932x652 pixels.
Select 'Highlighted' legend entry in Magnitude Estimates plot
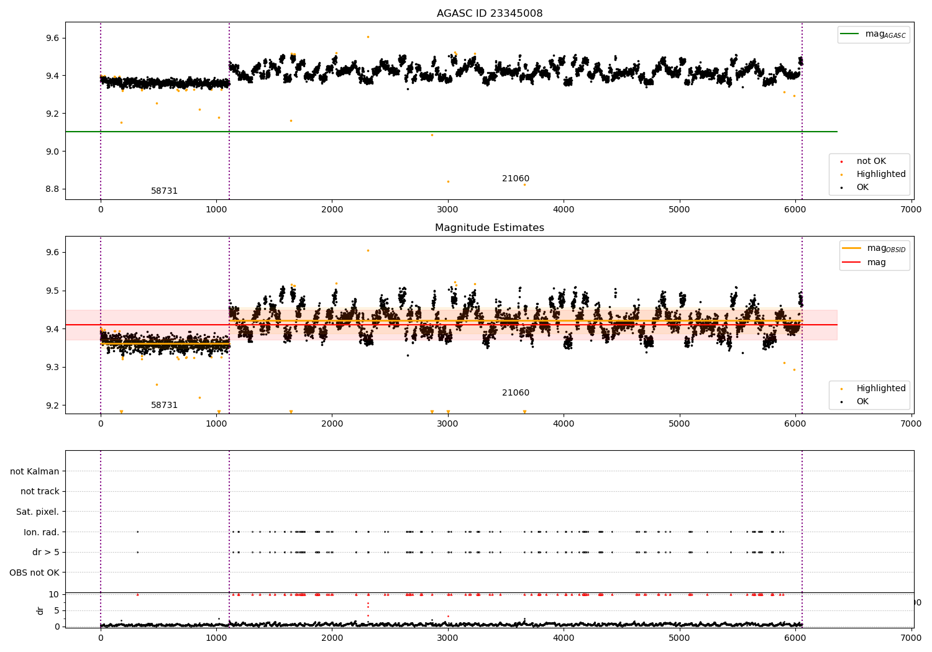881,388
